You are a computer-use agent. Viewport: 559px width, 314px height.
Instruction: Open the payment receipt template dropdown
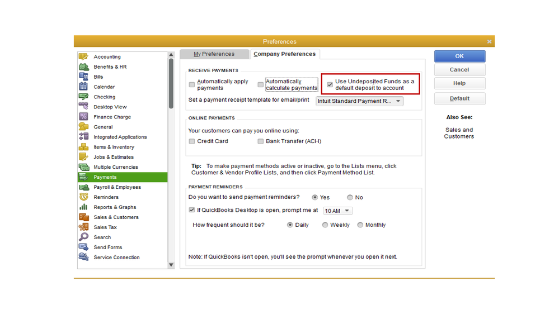pyautogui.click(x=359, y=101)
